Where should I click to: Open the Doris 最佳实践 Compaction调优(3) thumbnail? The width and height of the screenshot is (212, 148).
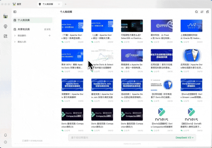72,114
